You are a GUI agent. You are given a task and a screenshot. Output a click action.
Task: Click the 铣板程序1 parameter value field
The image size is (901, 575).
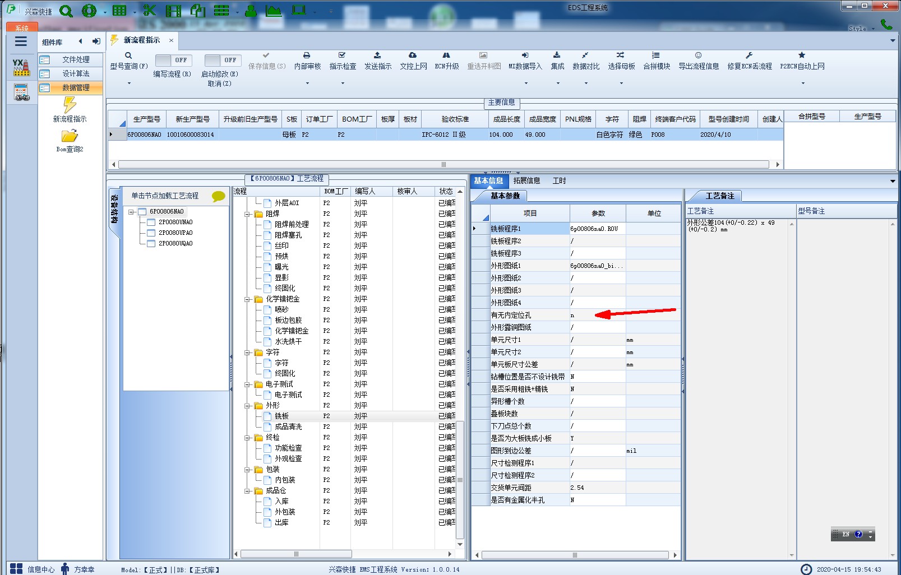click(597, 229)
